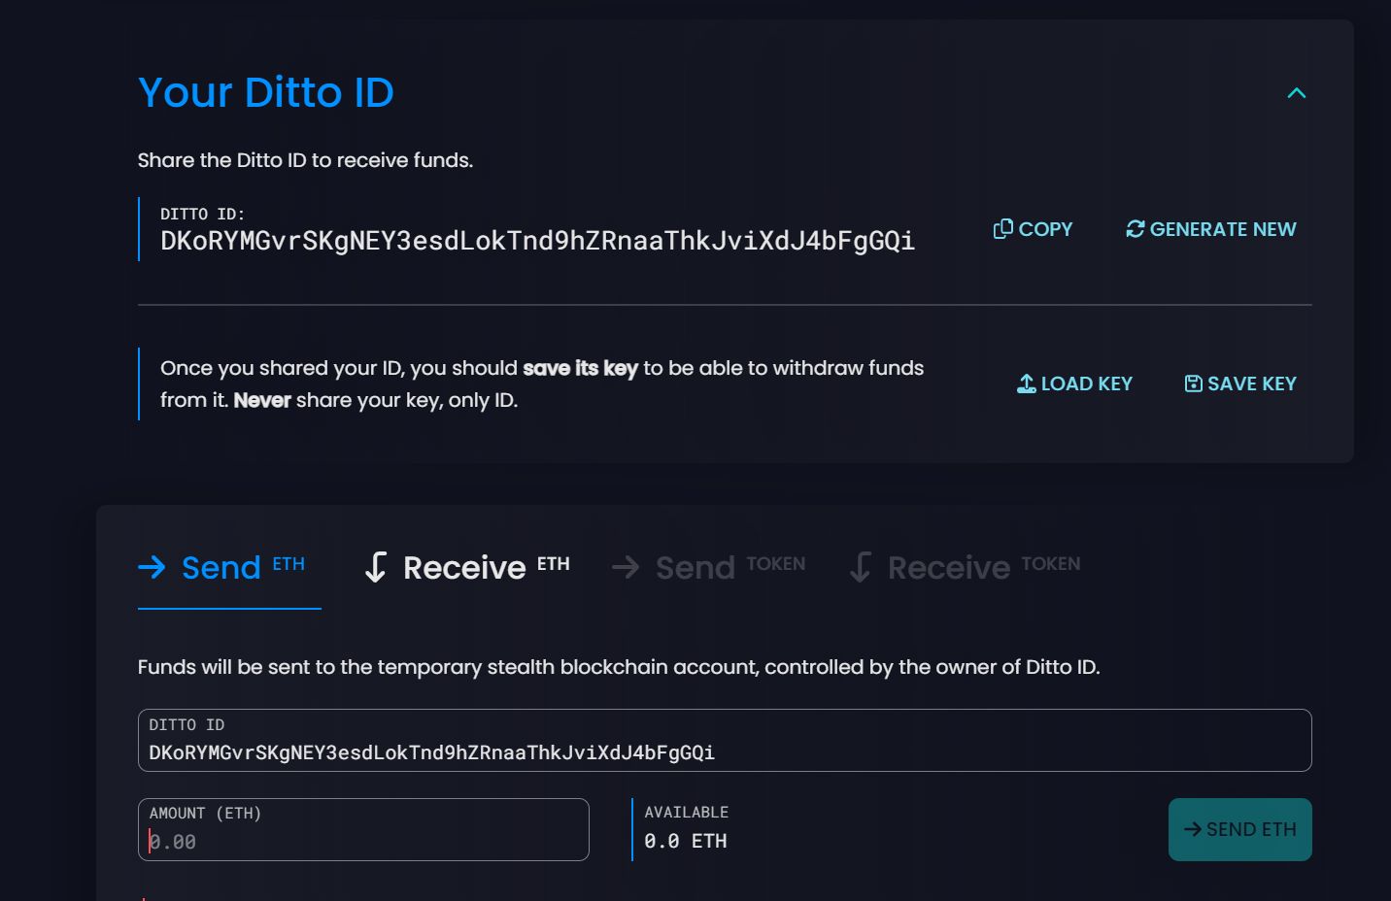Click the Save Key button
This screenshot has height=901, width=1391.
[1240, 384]
